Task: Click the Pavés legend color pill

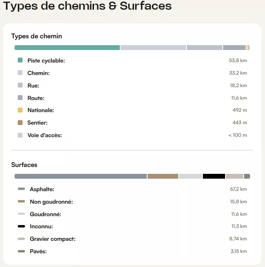Action: [21, 252]
